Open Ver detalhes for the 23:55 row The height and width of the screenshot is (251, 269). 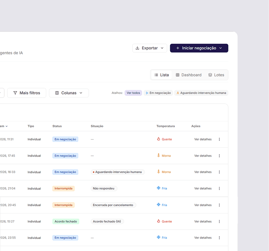(203, 238)
